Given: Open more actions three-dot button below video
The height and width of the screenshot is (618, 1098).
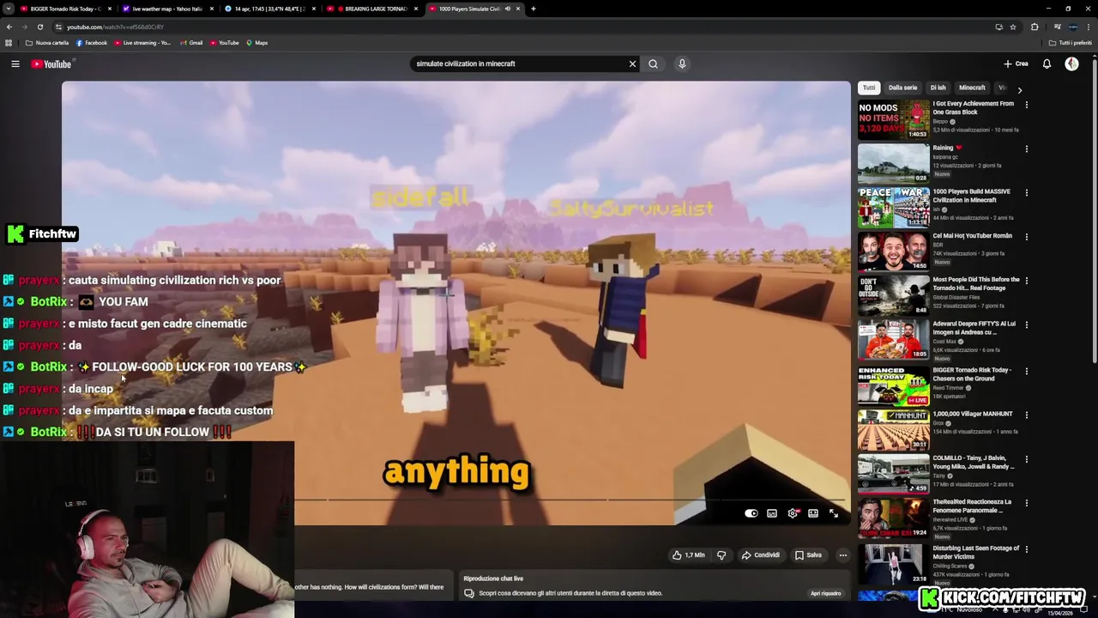Looking at the screenshot, I should pos(843,555).
